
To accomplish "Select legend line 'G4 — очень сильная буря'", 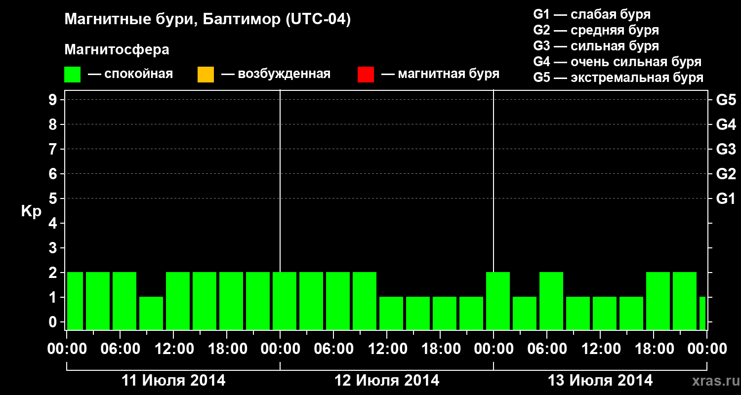I will click(617, 62).
